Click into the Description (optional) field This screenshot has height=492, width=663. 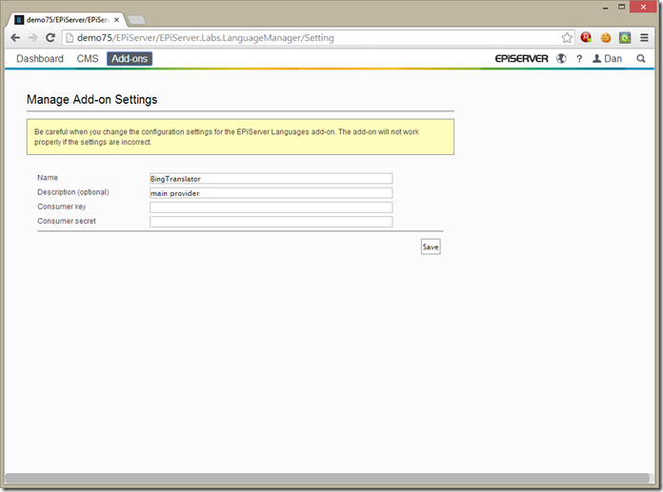click(x=271, y=193)
